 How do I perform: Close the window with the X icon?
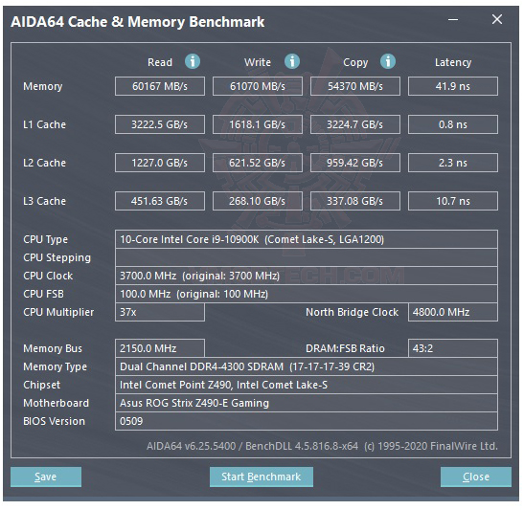coord(497,19)
